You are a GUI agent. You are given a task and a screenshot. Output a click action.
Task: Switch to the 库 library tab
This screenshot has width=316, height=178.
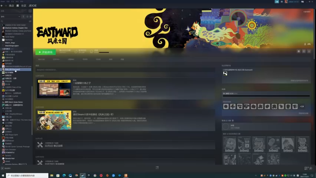point(17,6)
